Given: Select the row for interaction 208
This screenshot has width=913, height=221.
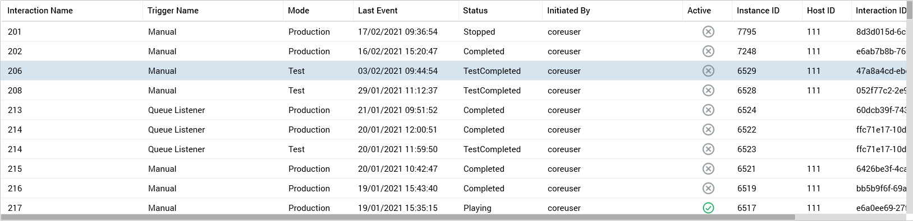Looking at the screenshot, I should tap(456, 91).
